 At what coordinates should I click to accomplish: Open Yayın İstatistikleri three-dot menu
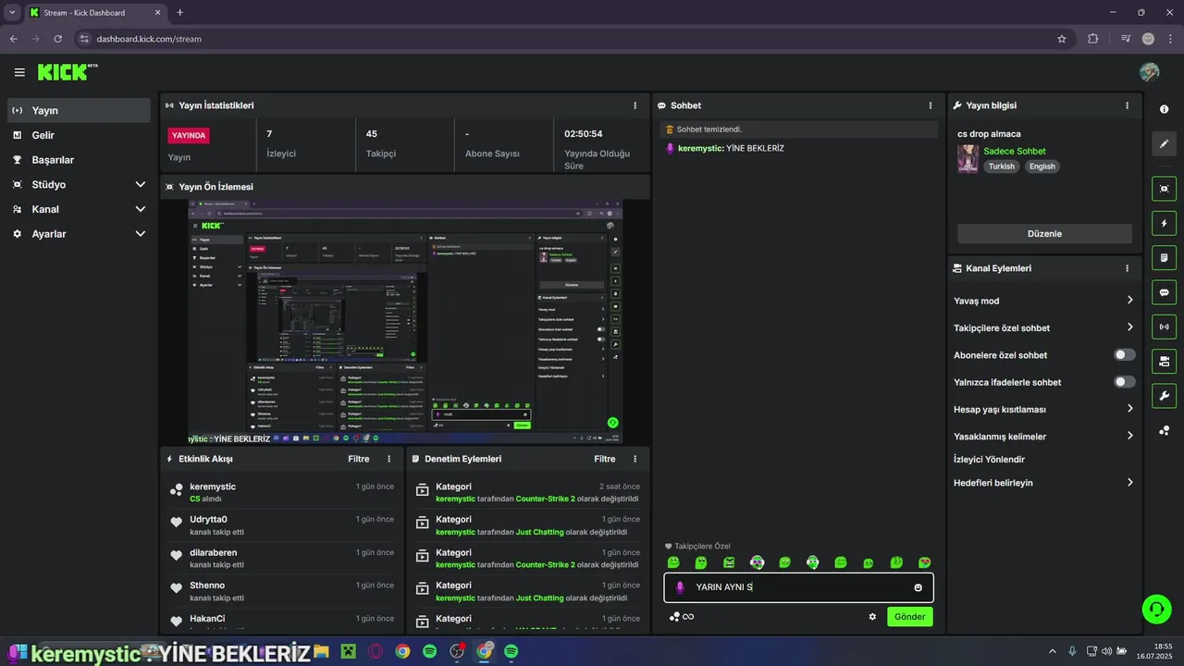[635, 105]
